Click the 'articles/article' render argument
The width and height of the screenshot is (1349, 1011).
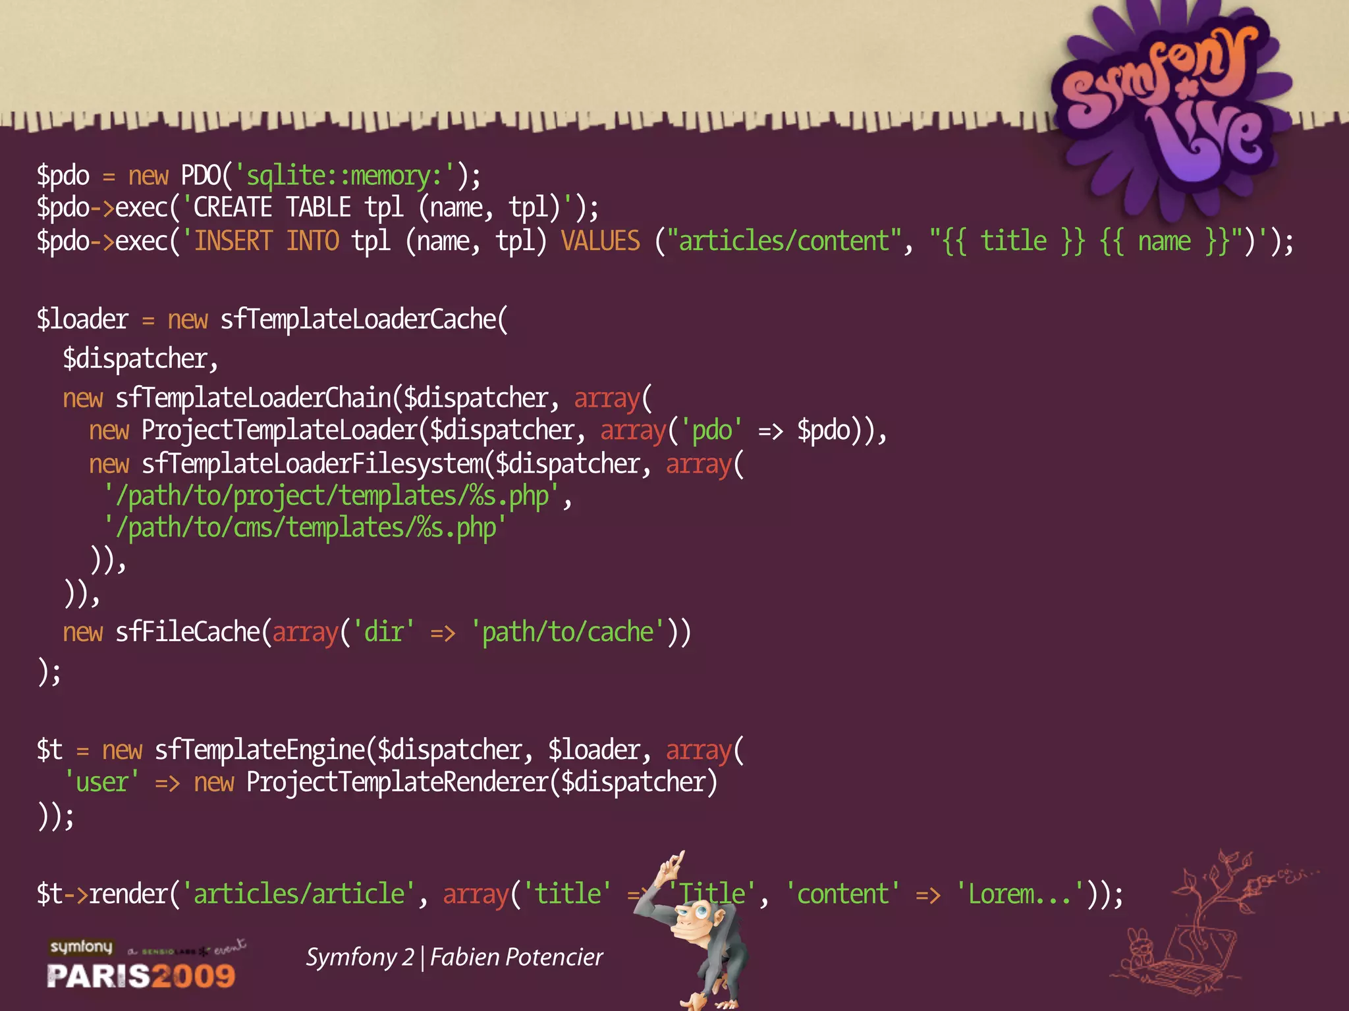[x=299, y=894]
